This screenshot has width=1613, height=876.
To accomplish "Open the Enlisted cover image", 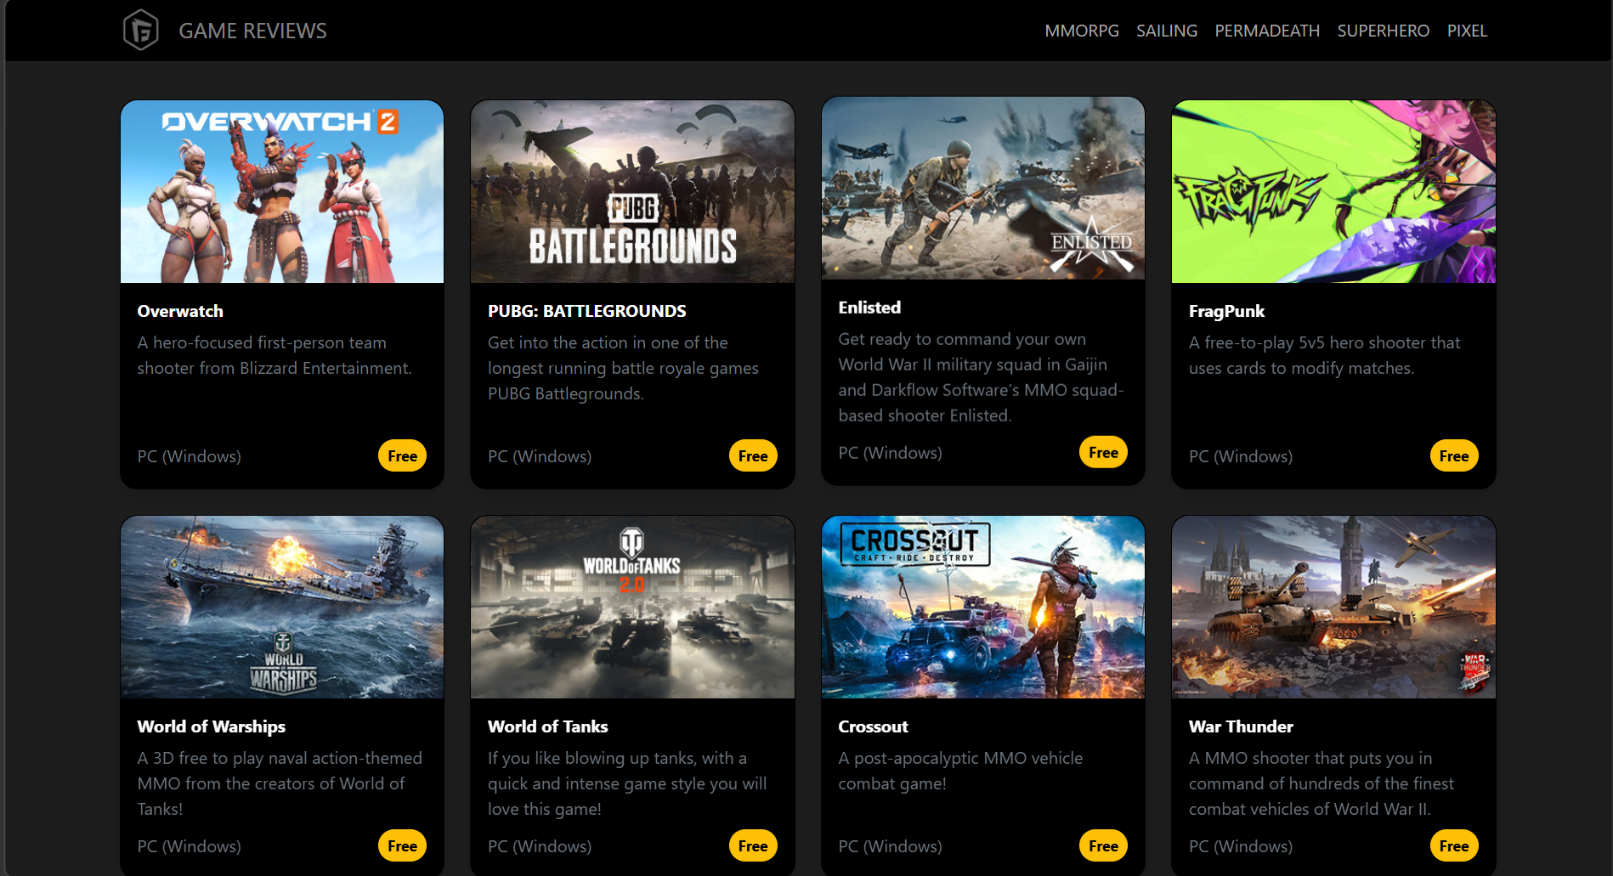I will point(983,189).
